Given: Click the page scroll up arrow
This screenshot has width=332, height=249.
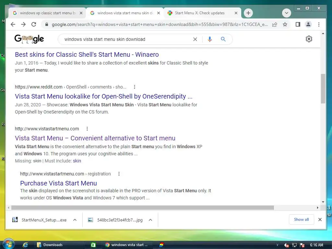Looking at the screenshot, I should tap(323, 34).
